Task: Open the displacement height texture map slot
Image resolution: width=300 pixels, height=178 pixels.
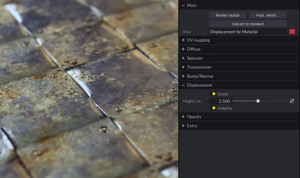Action: pyautogui.click(x=292, y=101)
